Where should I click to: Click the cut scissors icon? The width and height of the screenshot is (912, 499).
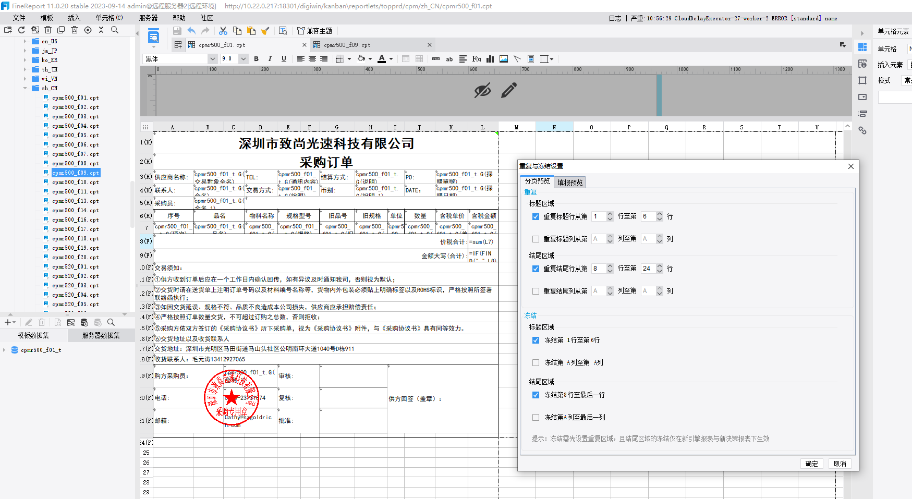pos(223,31)
